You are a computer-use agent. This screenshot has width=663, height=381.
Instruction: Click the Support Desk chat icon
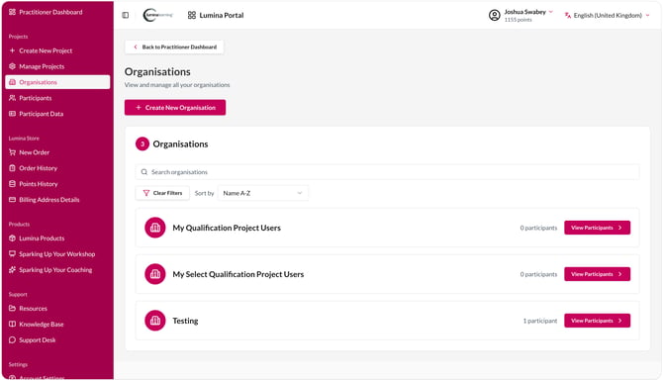12,340
